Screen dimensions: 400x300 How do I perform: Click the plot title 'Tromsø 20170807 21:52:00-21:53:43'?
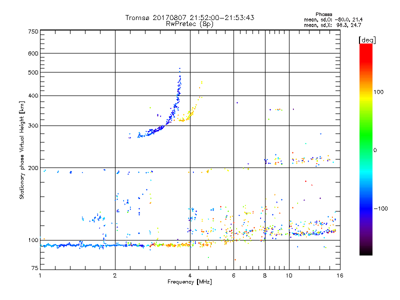pyautogui.click(x=189, y=17)
